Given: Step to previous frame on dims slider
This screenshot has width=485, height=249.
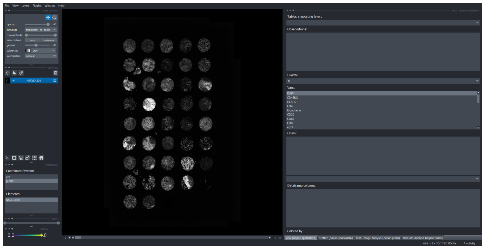Looking at the screenshot, I should click(x=73, y=238).
